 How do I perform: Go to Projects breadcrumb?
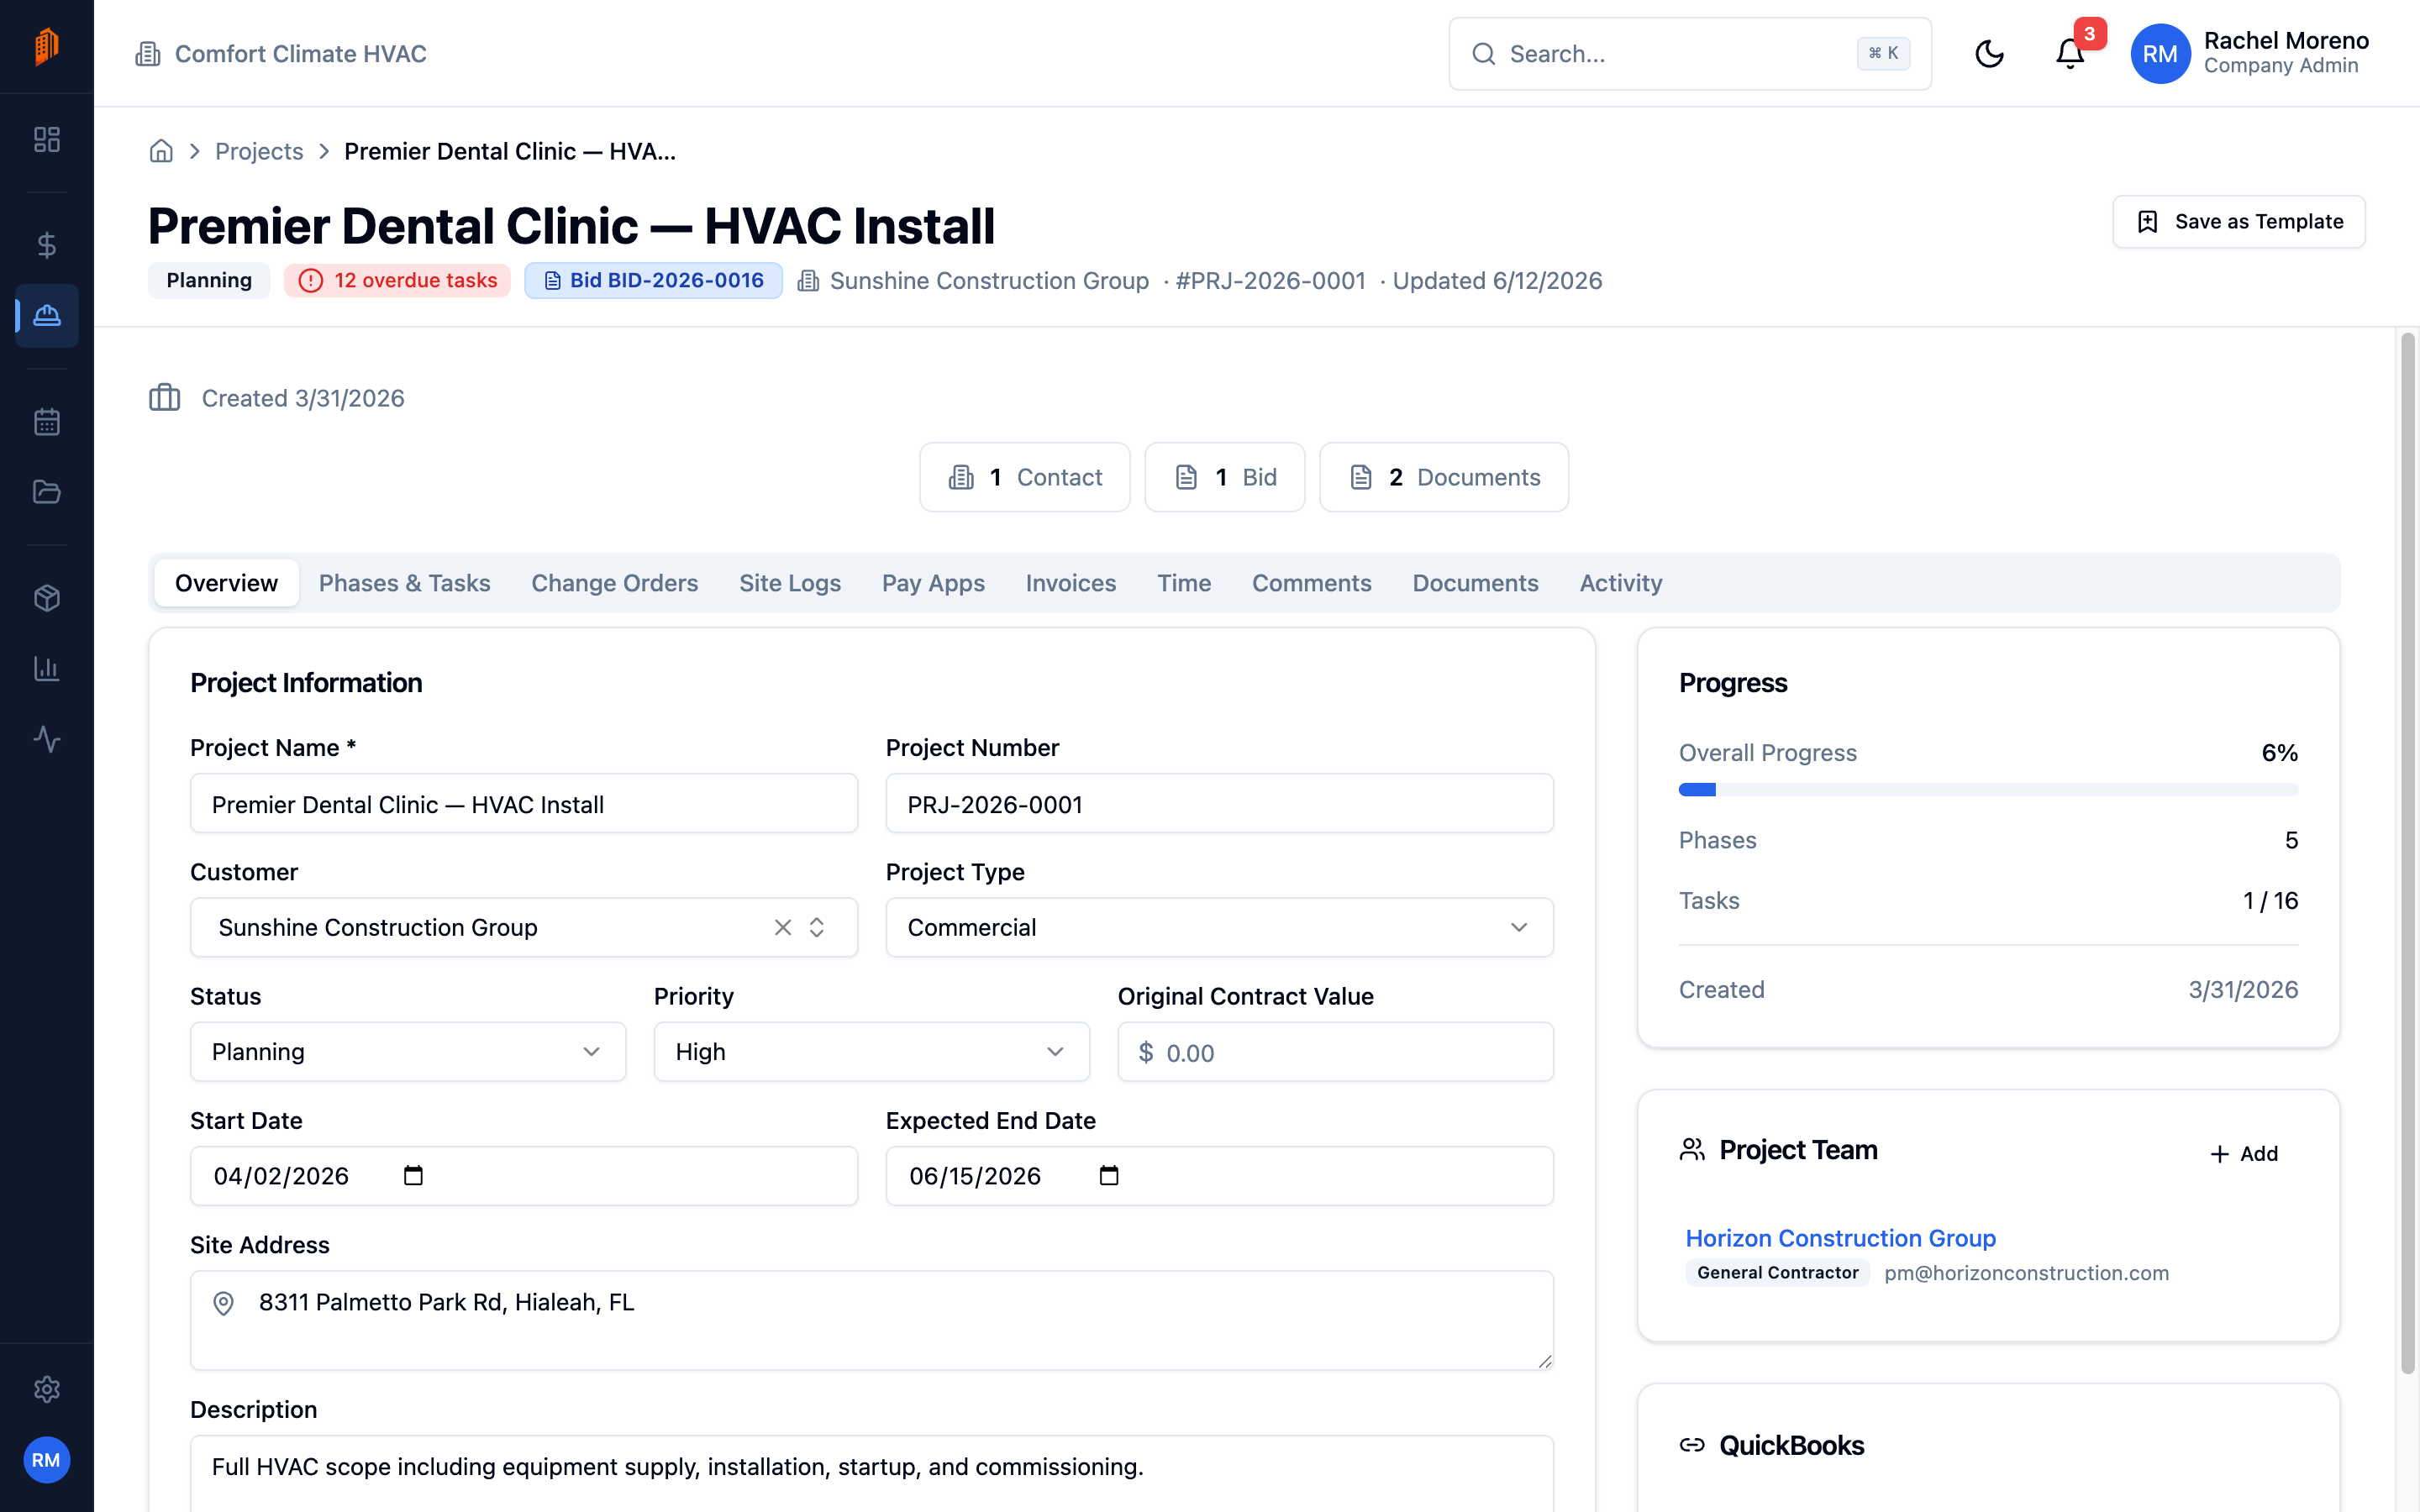tap(259, 151)
